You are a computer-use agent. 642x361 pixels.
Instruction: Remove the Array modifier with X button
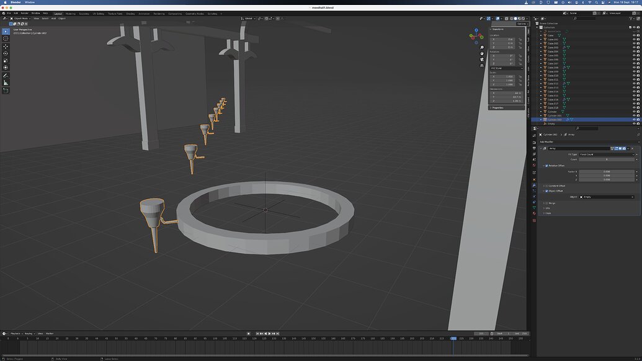(633, 149)
